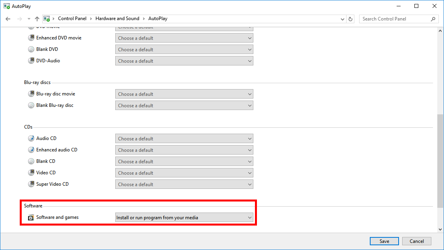Screen dimensions: 444x250
Task: Go back using the Back arrow
Action: pyautogui.click(x=8, y=19)
